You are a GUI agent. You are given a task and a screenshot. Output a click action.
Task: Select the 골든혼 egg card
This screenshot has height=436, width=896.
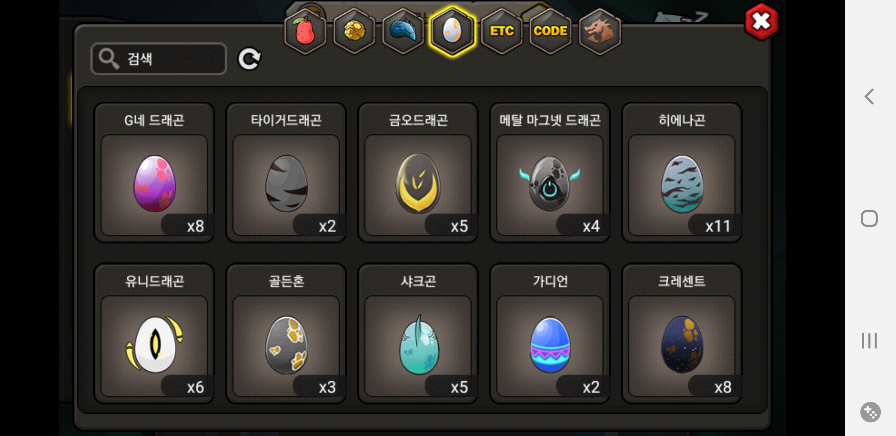click(286, 333)
